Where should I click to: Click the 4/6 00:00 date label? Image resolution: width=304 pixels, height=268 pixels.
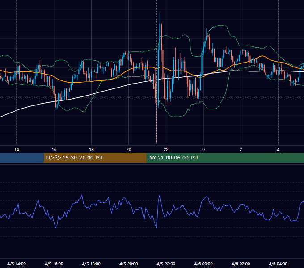click(x=203, y=264)
